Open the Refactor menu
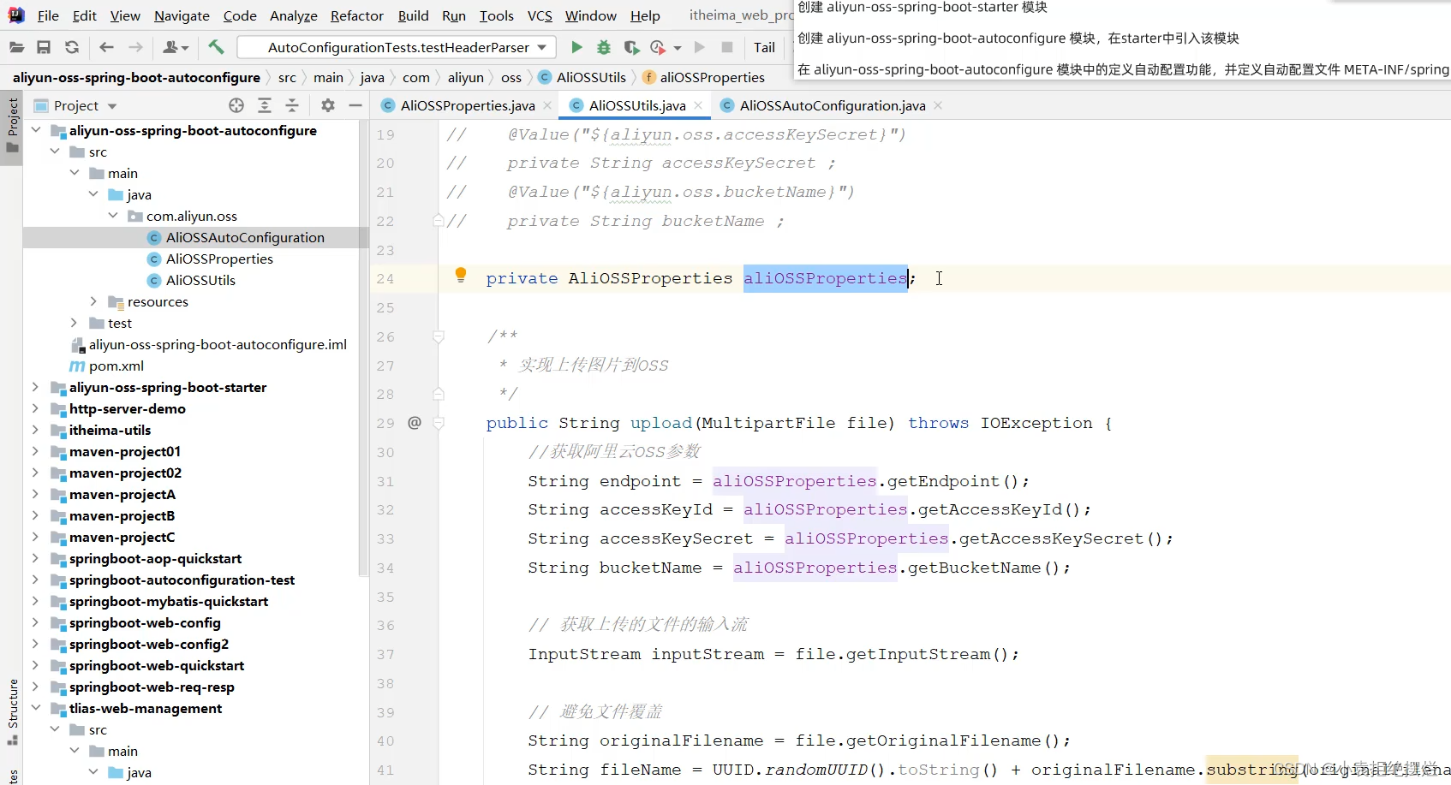The height and width of the screenshot is (785, 1451). 357,15
